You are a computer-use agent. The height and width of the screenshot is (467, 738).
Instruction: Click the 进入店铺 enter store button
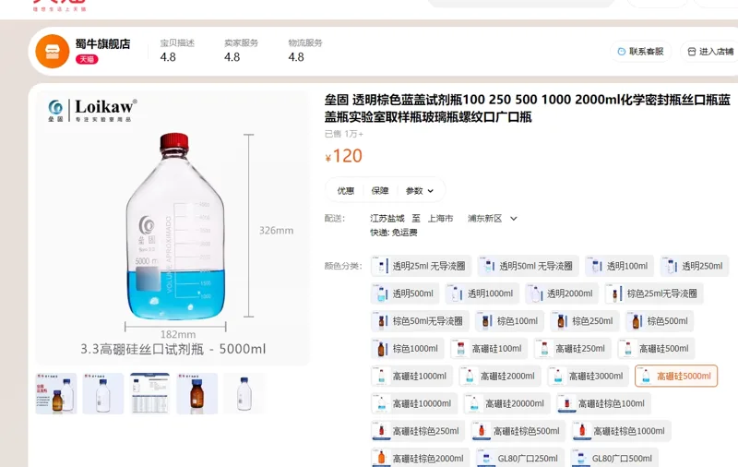[710, 52]
